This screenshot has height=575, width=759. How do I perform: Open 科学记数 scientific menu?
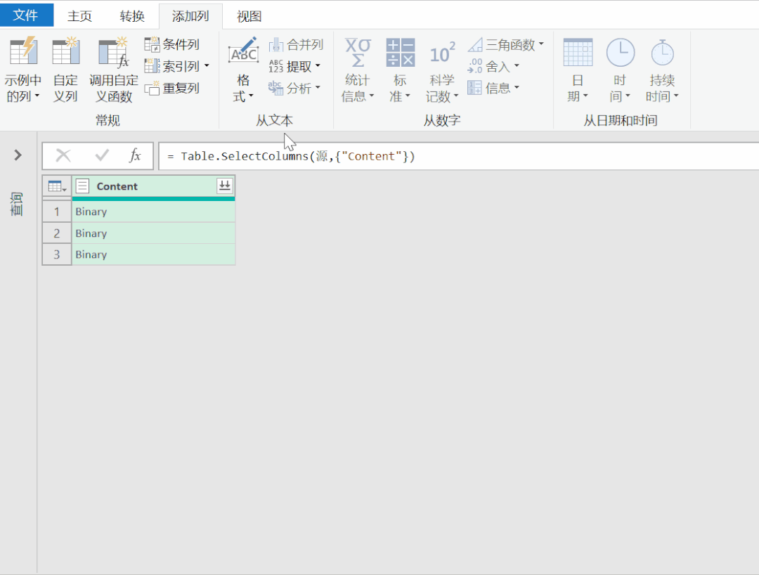(442, 69)
